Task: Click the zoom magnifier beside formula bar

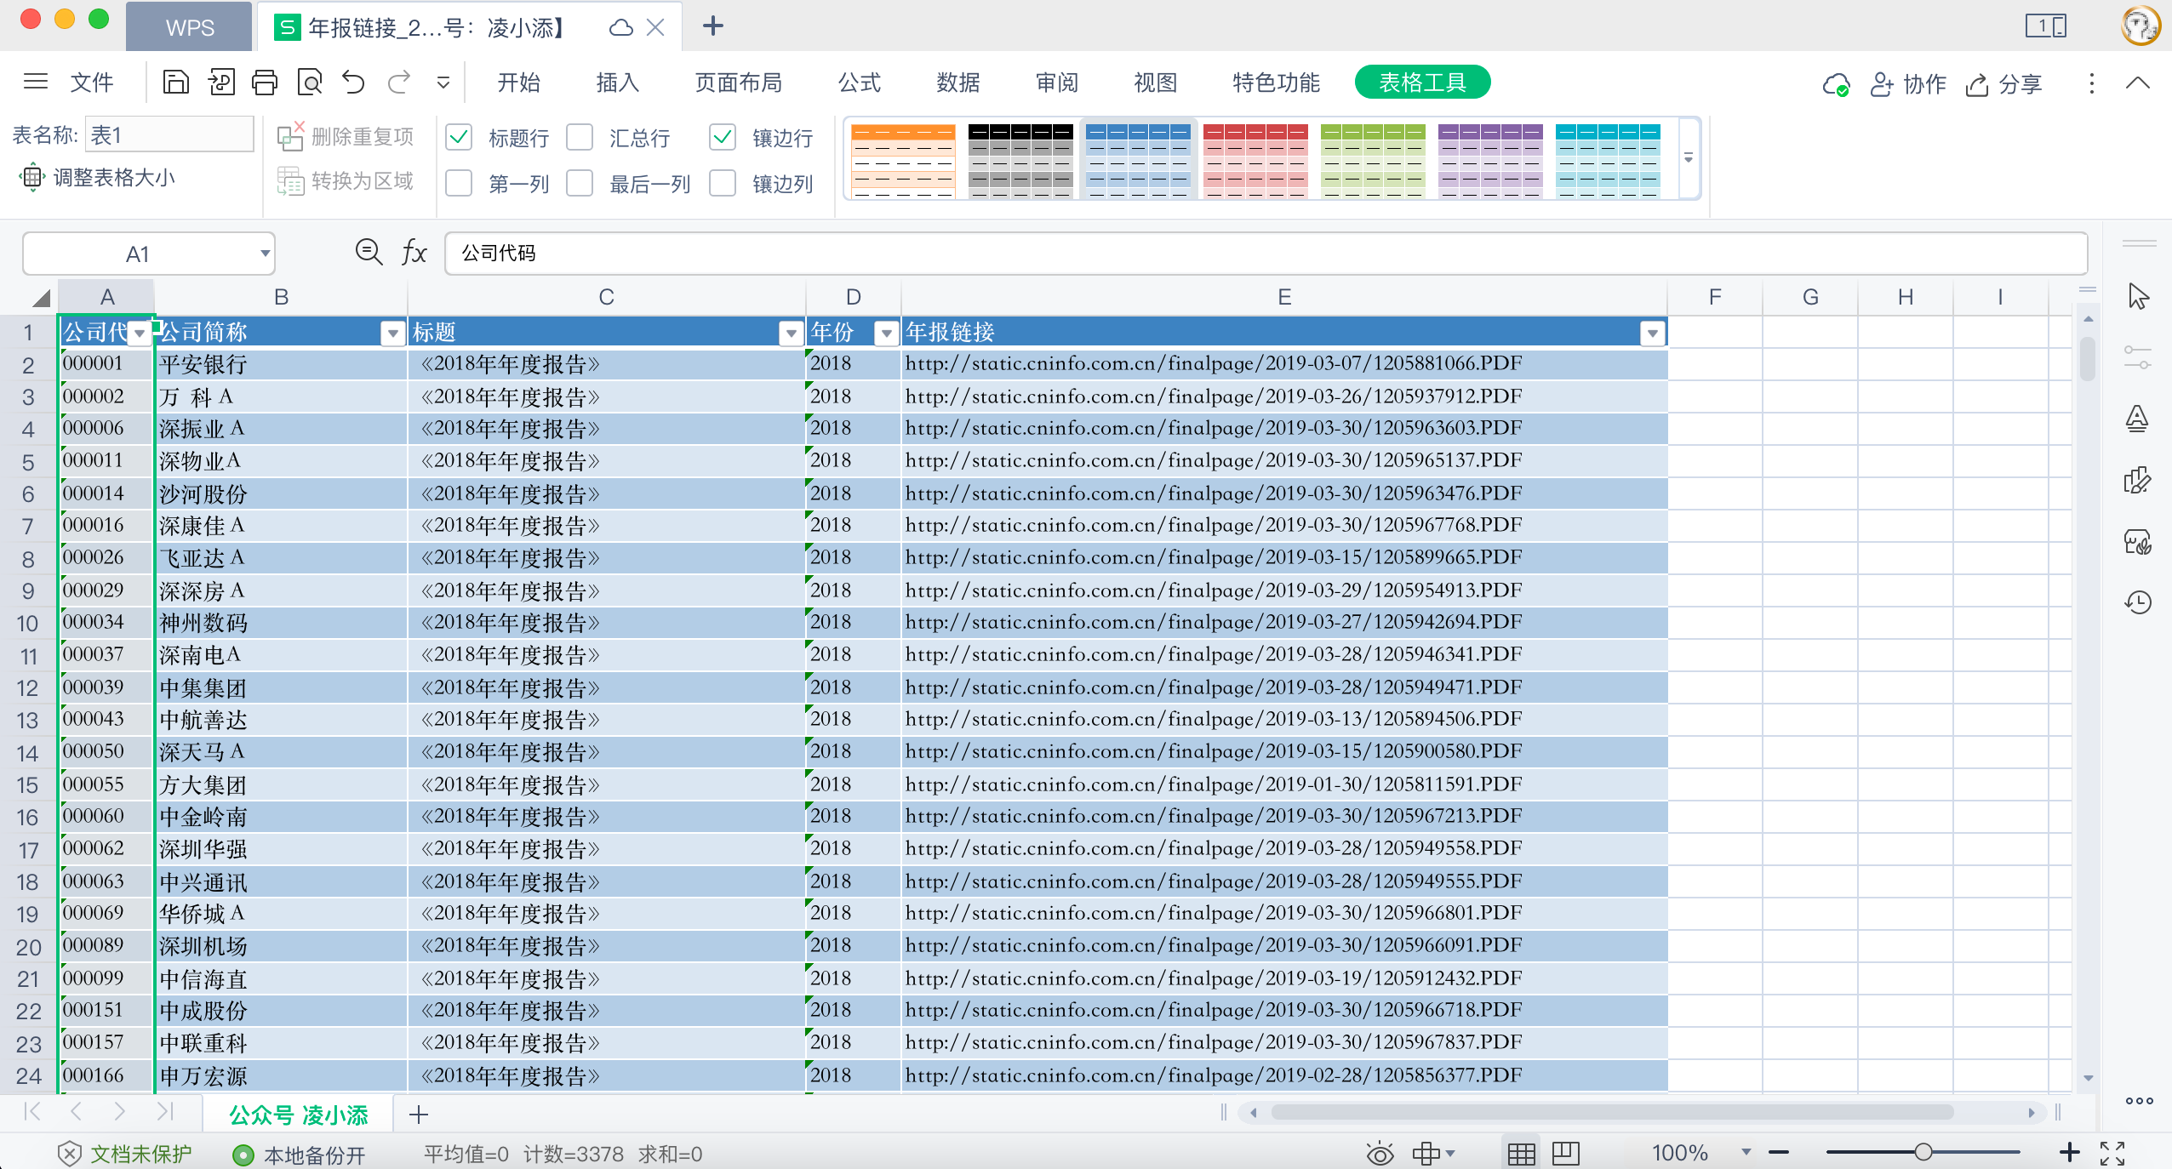Action: (369, 253)
